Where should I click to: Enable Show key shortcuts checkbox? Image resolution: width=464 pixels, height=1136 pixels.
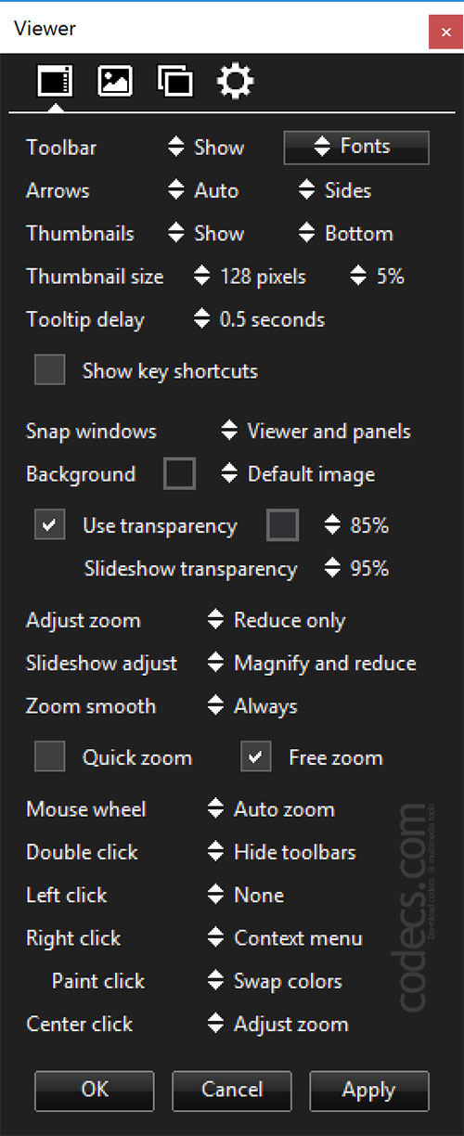tap(50, 369)
